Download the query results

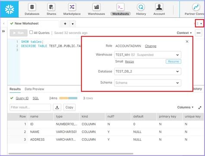pyautogui.click(x=57, y=107)
